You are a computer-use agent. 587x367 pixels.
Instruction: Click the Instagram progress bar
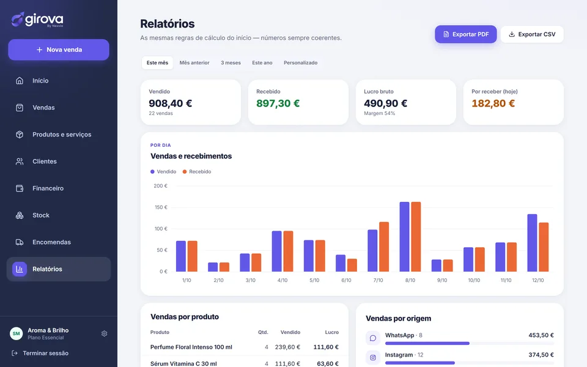(x=470, y=363)
